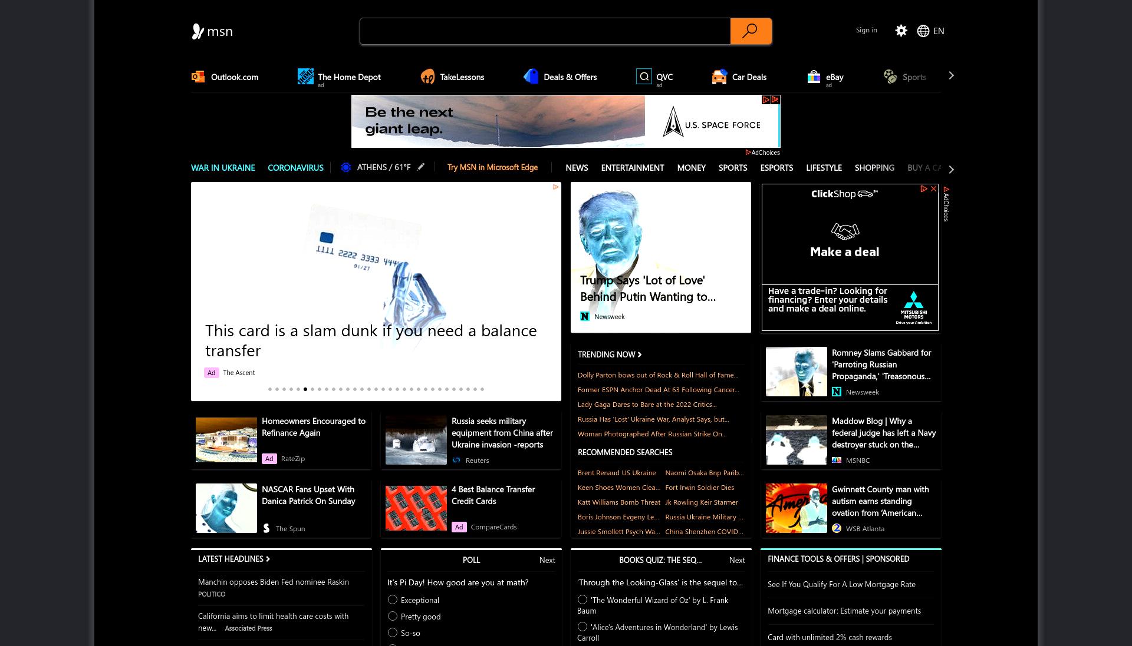Screen dimensions: 1132x646
Task: Expand category navigation with right chevron
Action: 951,170
